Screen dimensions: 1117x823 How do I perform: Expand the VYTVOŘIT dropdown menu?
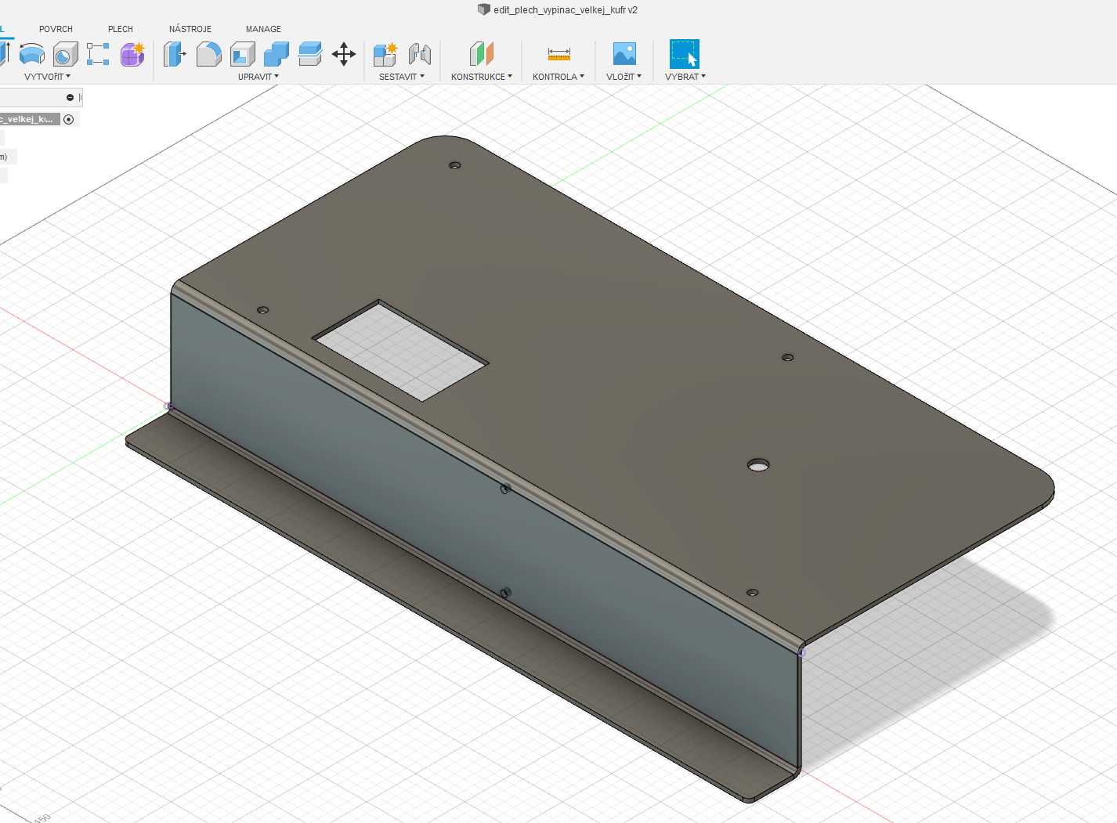47,77
